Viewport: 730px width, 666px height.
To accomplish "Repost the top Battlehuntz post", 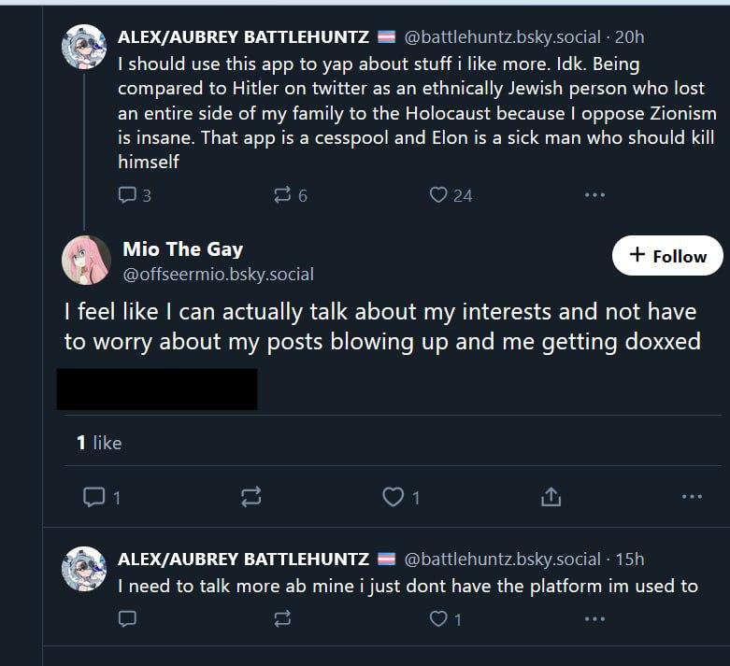I will (280, 195).
